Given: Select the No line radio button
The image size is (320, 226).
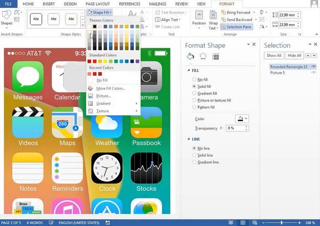Looking at the screenshot, I should [x=194, y=148].
